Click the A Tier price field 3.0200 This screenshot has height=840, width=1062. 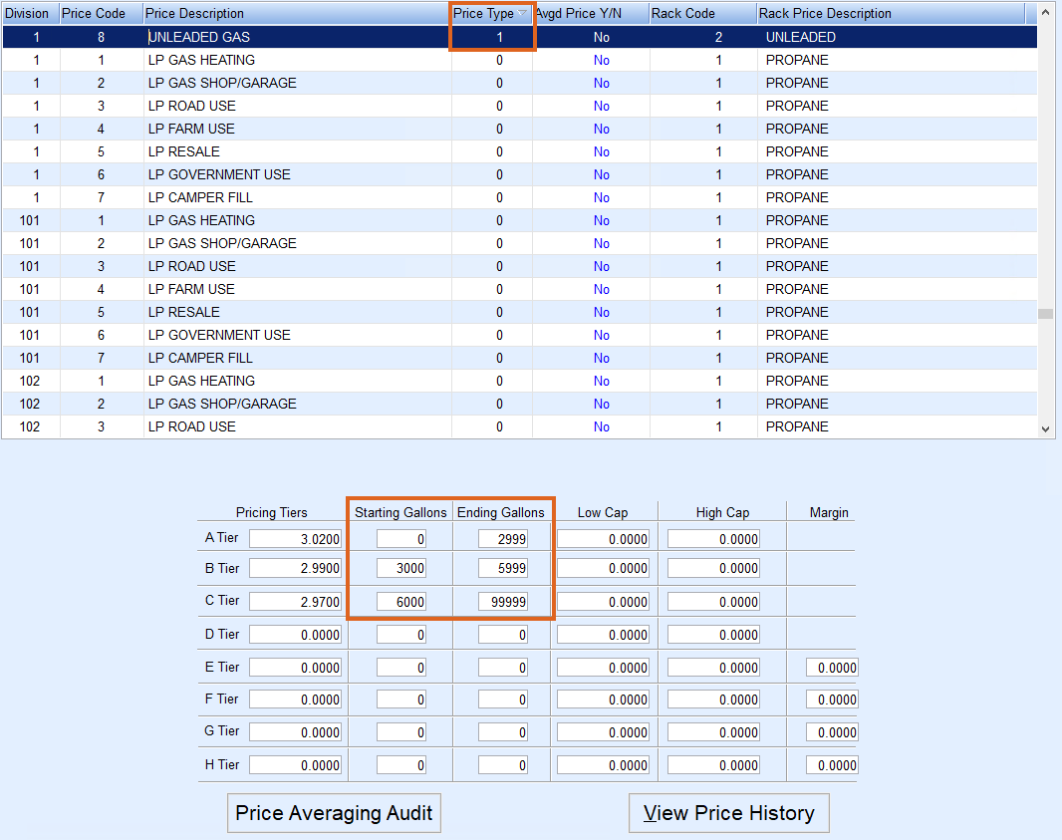coord(295,538)
